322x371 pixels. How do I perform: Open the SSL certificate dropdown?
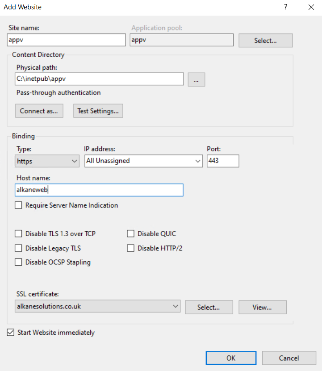click(x=97, y=306)
